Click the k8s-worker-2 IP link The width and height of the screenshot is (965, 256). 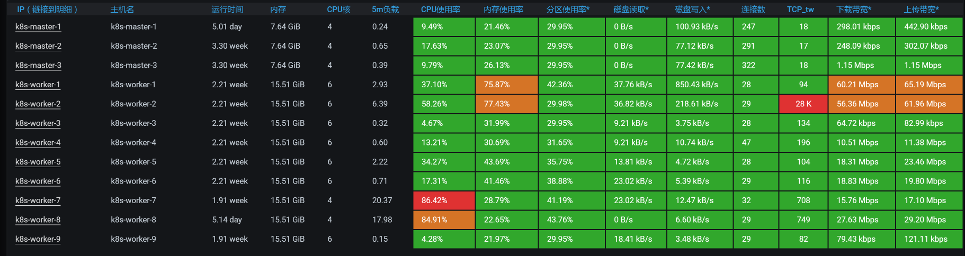click(x=38, y=104)
